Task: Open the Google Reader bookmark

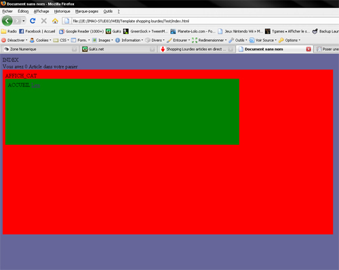Action: (81, 31)
